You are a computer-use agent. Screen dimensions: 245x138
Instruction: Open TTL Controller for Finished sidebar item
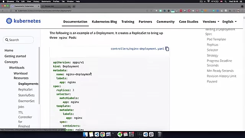pos(25,119)
